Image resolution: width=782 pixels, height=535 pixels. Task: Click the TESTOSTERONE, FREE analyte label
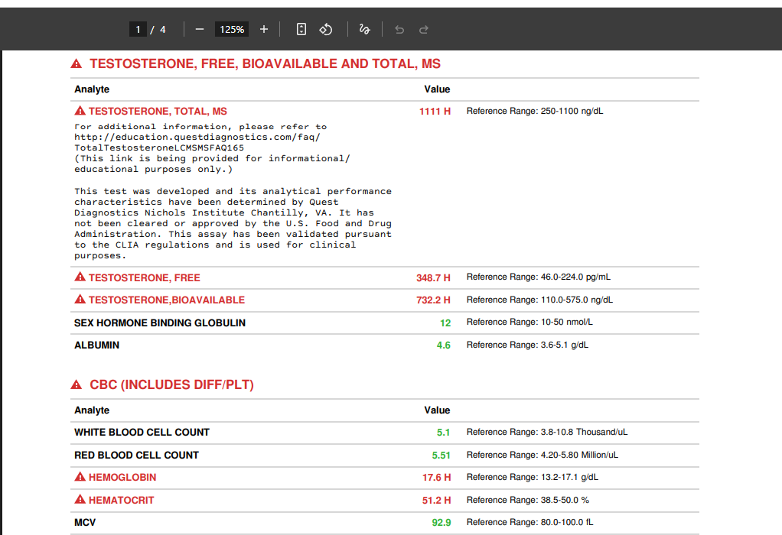point(144,278)
